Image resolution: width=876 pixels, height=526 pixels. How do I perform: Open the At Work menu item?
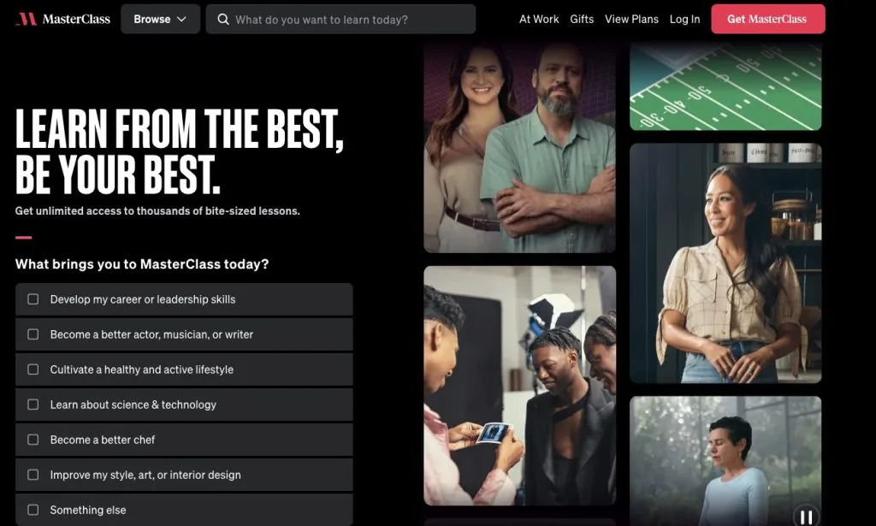[x=539, y=19]
